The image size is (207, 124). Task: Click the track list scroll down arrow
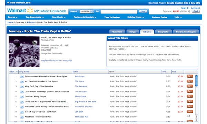coord(196,120)
